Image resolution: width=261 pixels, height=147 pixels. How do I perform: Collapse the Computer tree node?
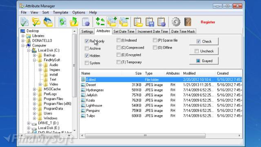(23, 45)
